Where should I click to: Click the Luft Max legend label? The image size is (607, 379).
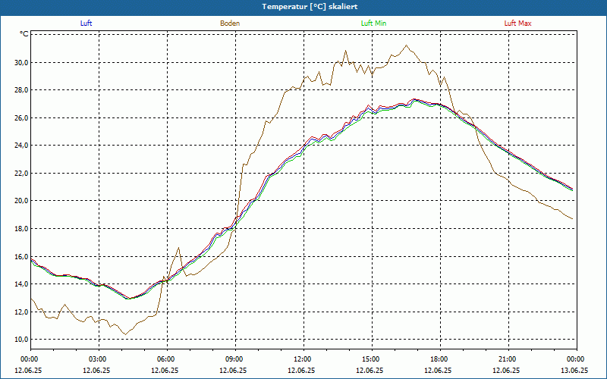[517, 23]
